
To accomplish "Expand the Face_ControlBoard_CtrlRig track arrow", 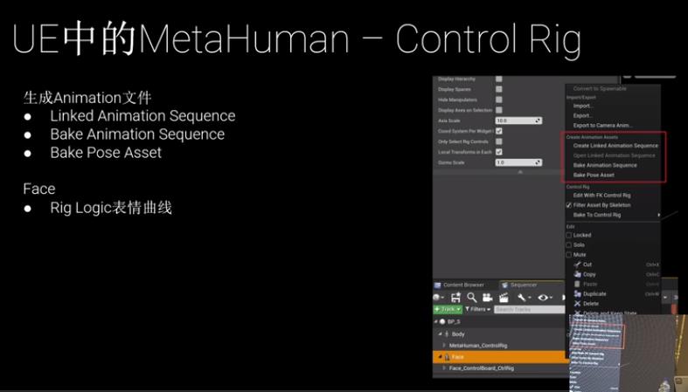I will pyautogui.click(x=444, y=368).
